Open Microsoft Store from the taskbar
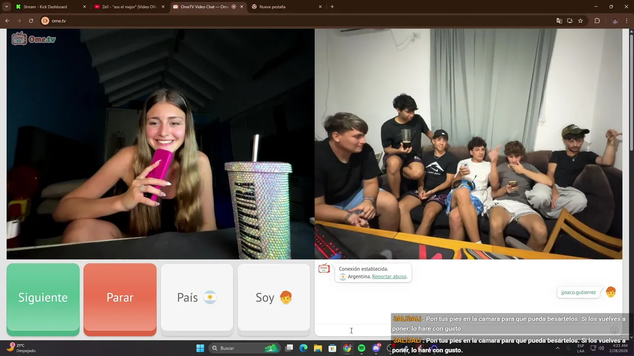The image size is (634, 356). tap(332, 348)
